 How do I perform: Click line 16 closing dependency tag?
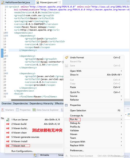[28, 50]
